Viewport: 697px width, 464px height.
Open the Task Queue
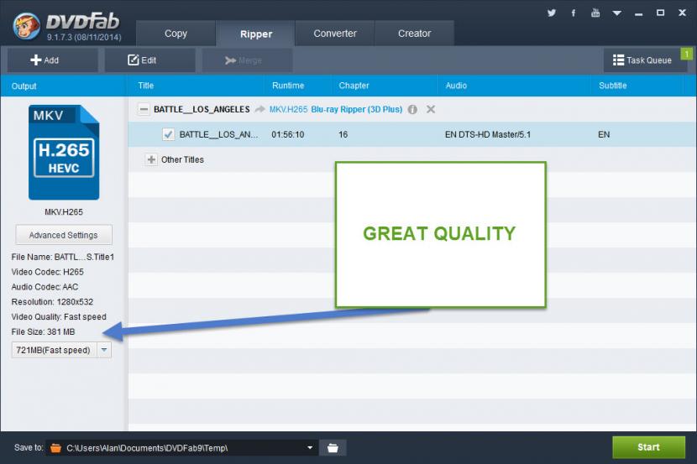642,60
